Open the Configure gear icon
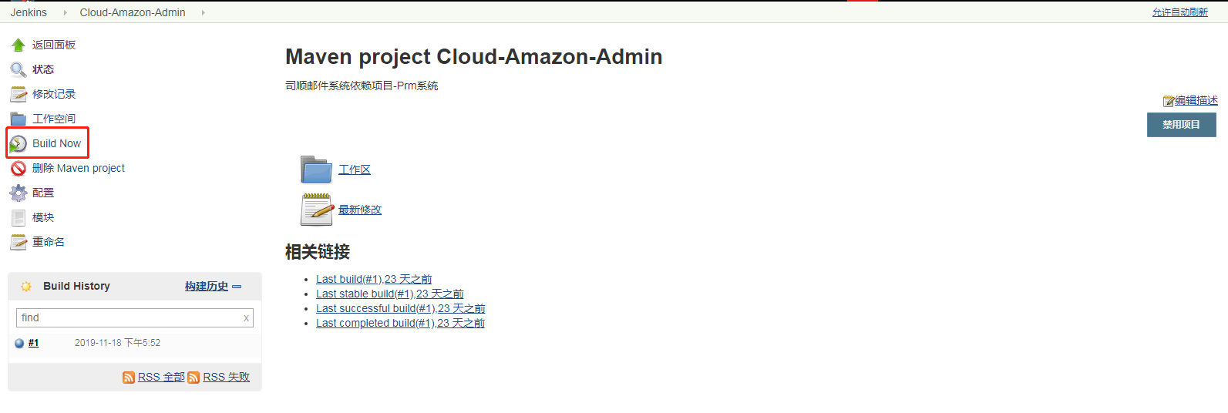1228x413 pixels. (19, 193)
